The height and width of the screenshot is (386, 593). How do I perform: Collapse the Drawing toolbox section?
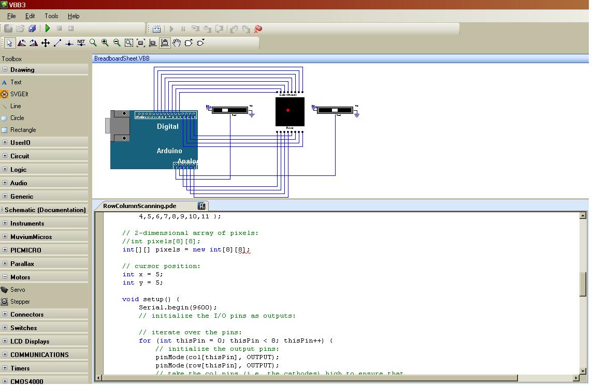(x=5, y=69)
